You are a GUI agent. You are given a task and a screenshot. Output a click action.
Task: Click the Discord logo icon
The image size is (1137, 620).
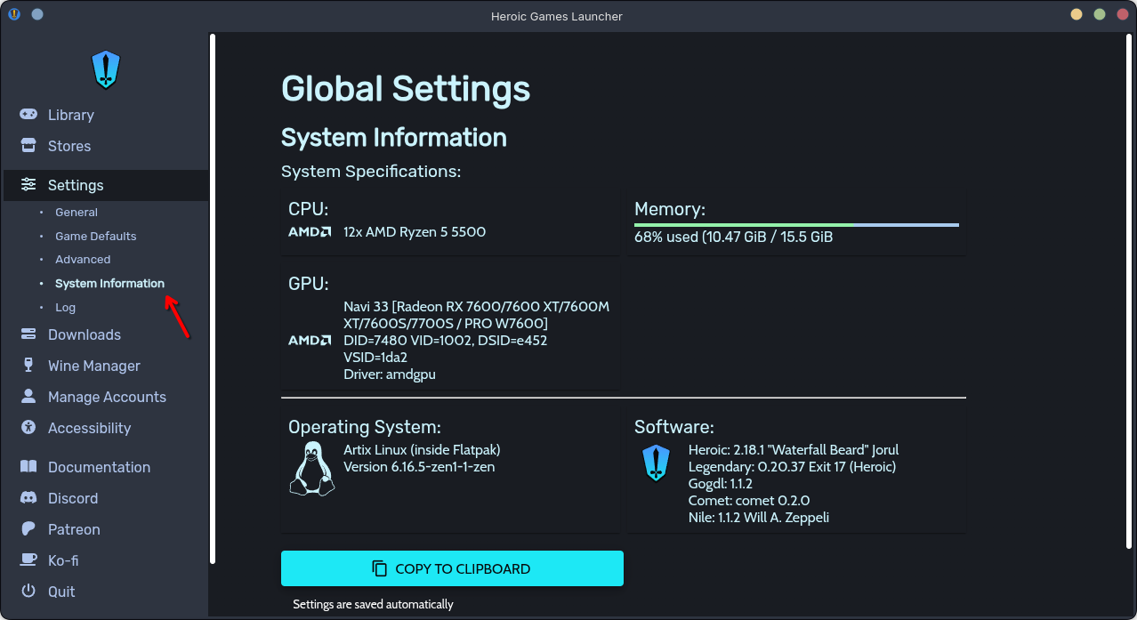pyautogui.click(x=29, y=498)
